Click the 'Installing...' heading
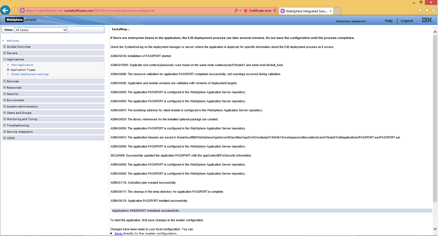The width and height of the screenshot is (438, 236). 121,29
